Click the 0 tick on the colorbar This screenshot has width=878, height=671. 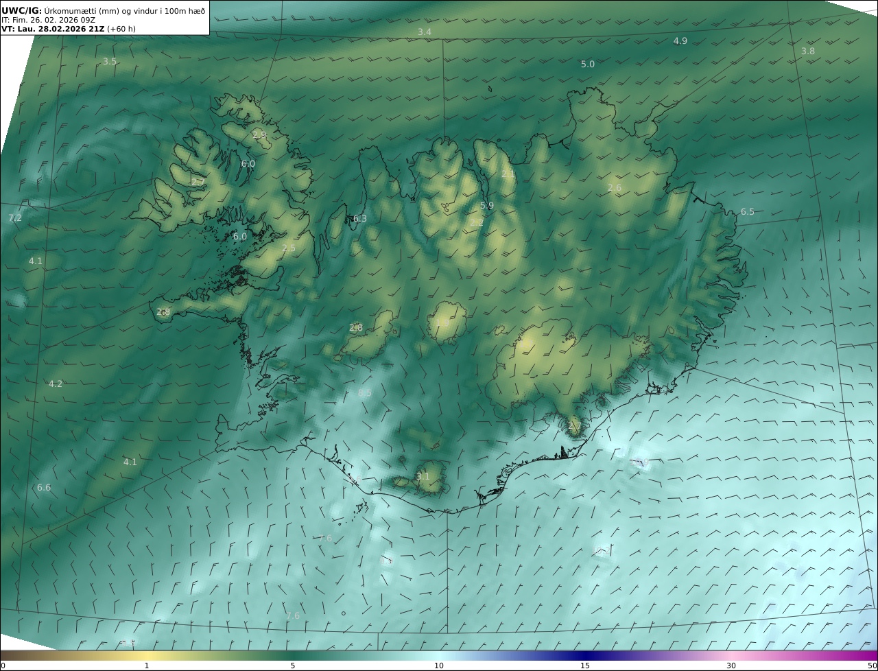coord(3,666)
